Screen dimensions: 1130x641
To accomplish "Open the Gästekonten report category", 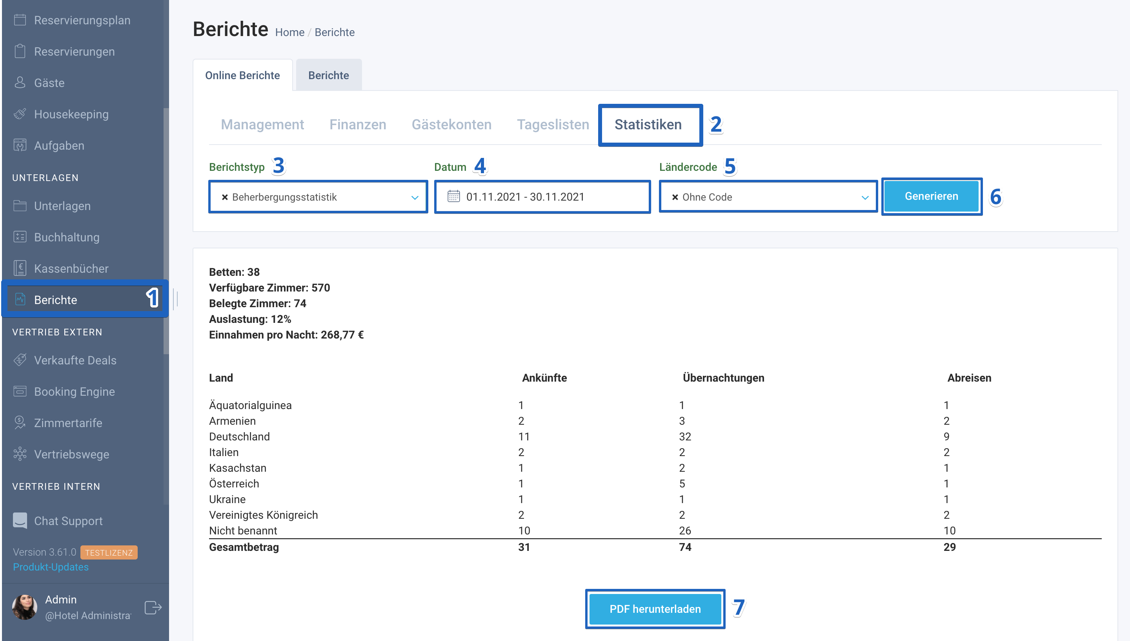I will 451,125.
